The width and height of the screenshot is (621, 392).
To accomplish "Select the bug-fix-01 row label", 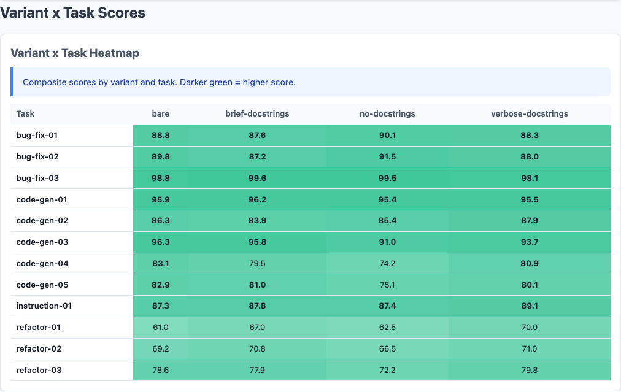I will pos(37,136).
